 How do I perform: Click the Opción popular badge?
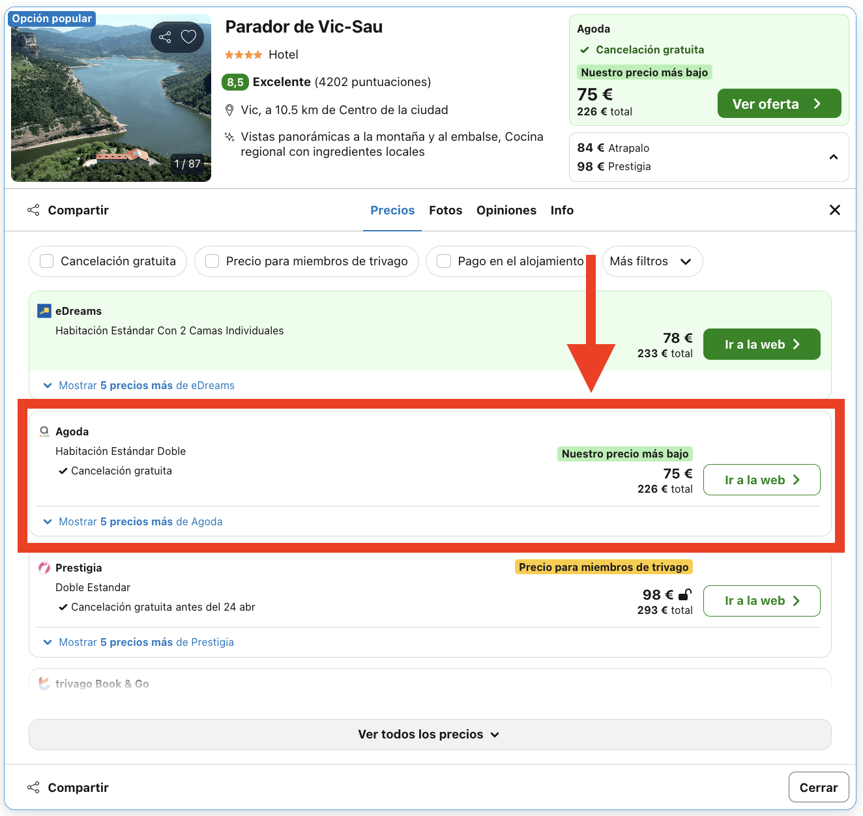[52, 18]
